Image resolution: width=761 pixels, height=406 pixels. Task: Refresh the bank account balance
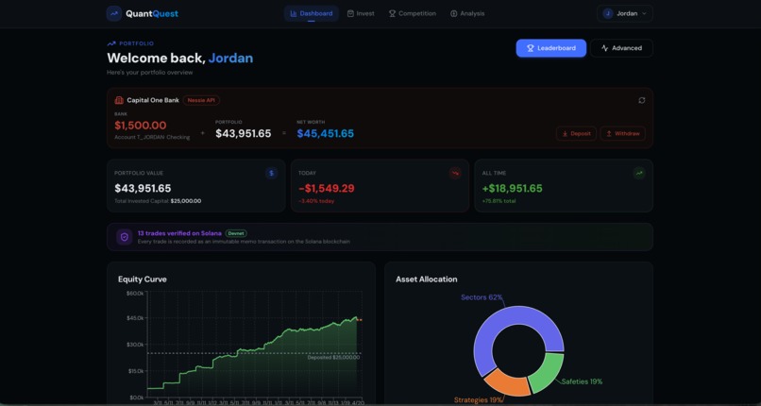coord(642,100)
